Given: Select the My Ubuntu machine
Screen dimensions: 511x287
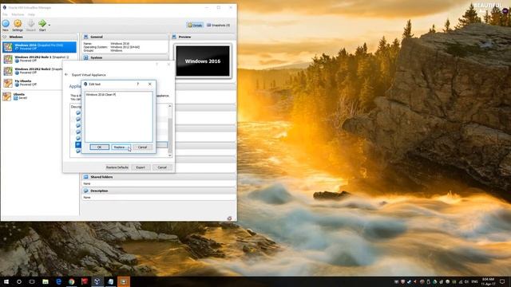Looking at the screenshot, I should point(33,83).
